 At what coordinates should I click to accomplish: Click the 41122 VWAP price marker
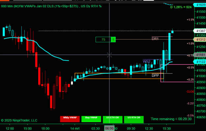pyautogui.click(x=200, y=62)
